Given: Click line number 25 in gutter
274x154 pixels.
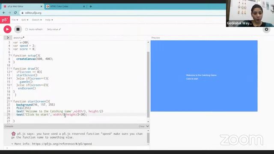Looking at the screenshot, I should (x=9, y=115).
